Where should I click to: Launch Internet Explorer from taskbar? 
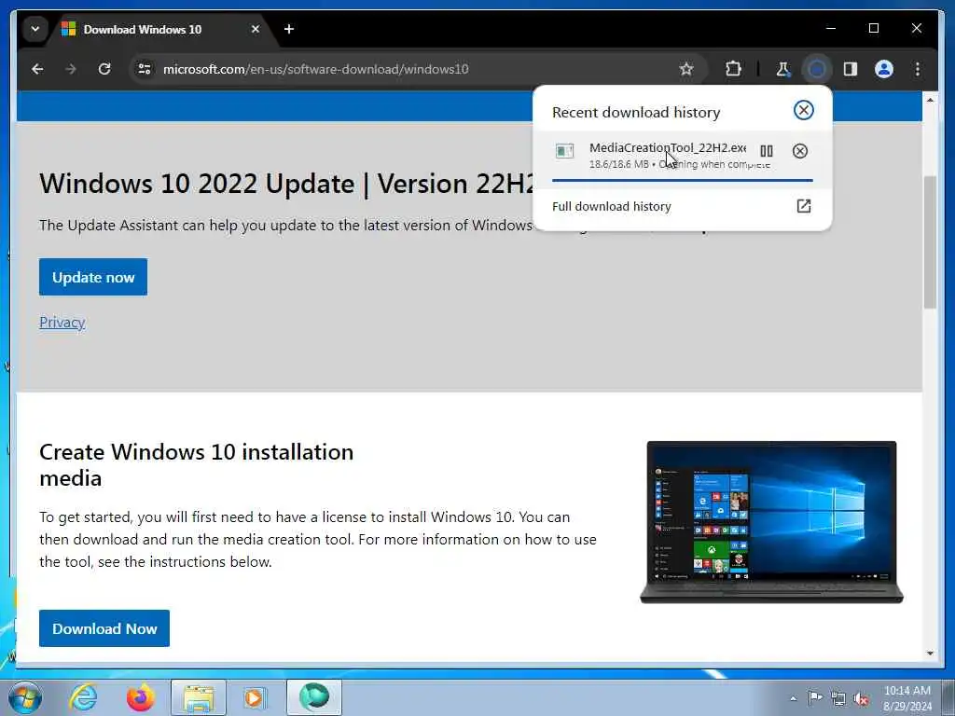(83, 697)
